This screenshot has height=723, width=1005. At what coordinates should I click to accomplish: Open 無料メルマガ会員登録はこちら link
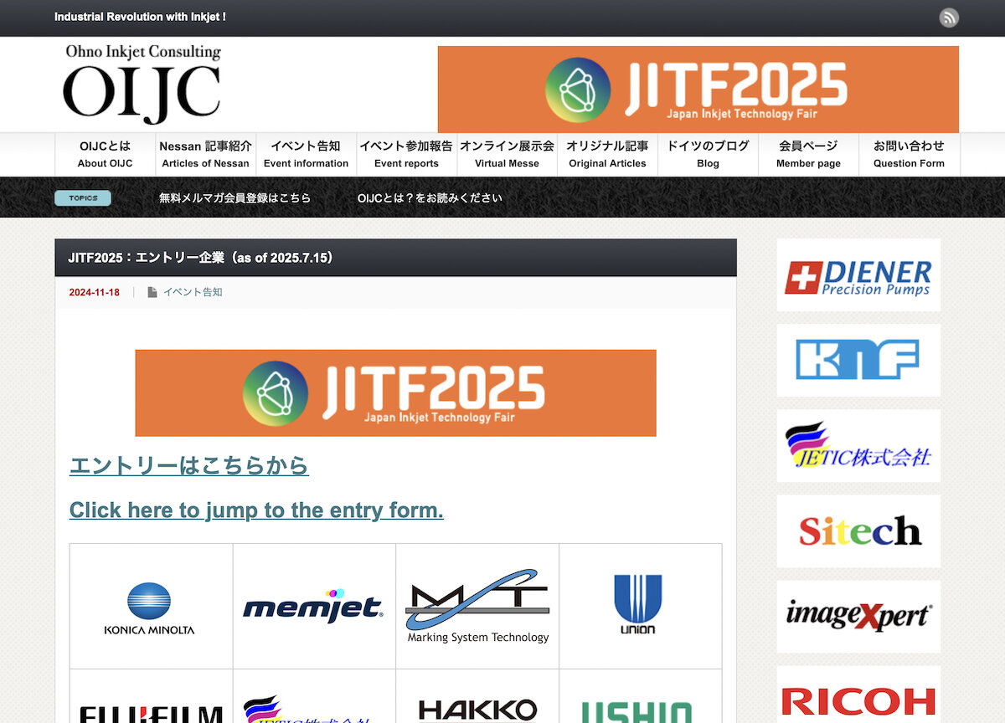235,198
